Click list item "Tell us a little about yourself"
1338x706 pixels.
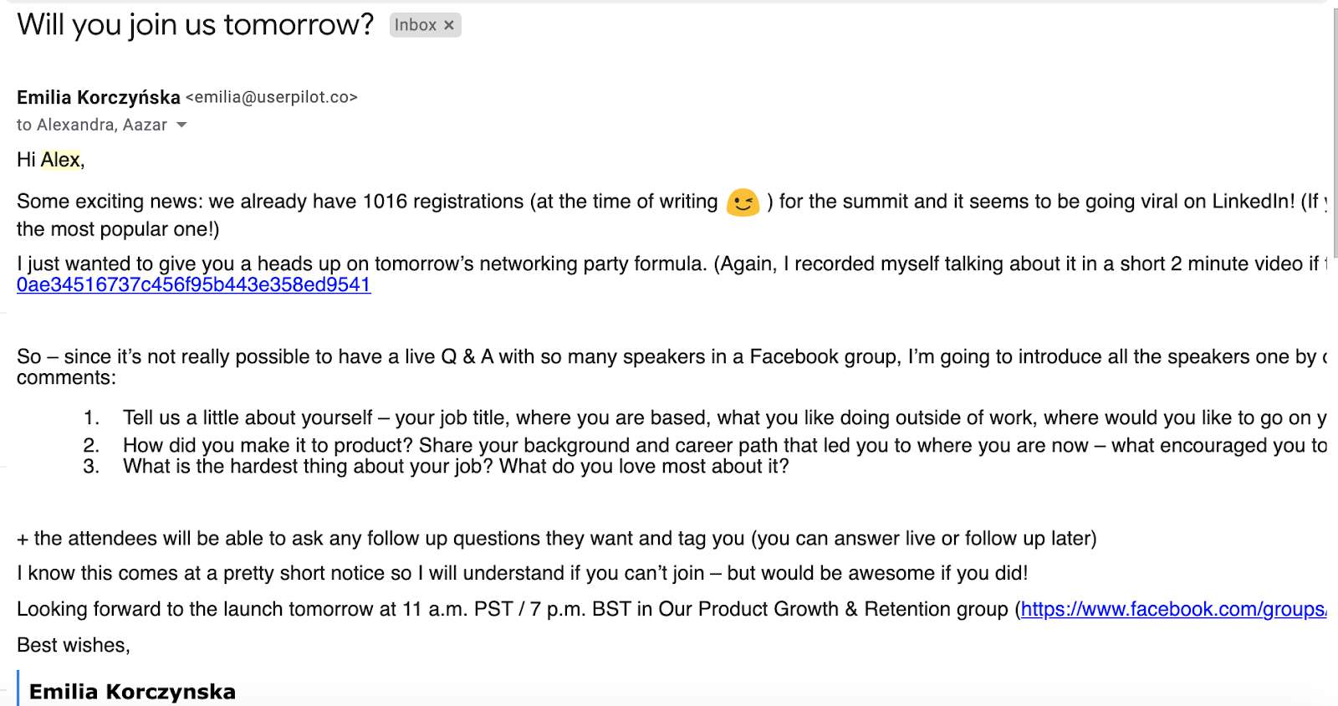[248, 417]
